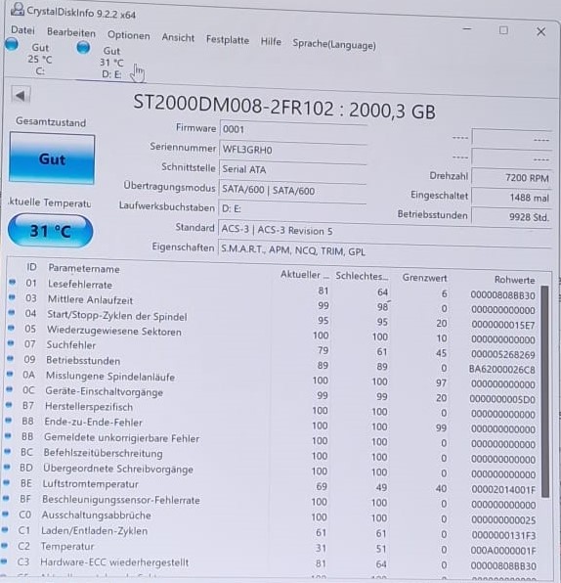The image size is (561, 583).
Task: Open the Optionen menu
Action: tap(129, 35)
